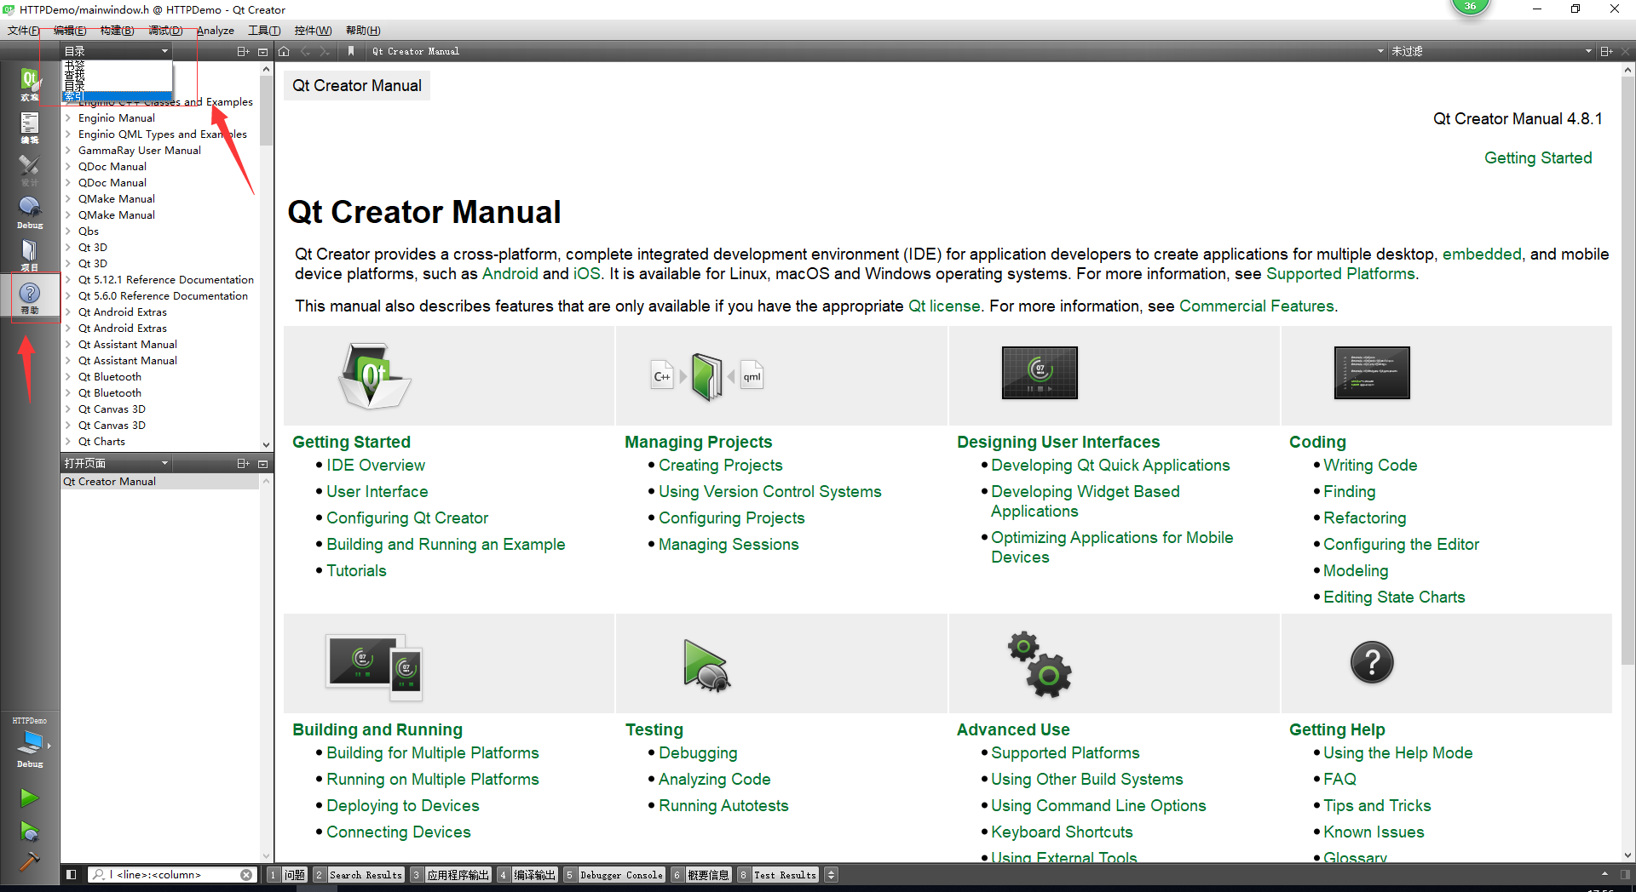The image size is (1636, 892).
Task: Start debugging with the bug-play button
Action: coord(29,831)
